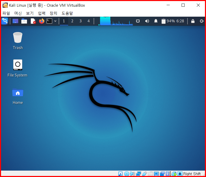Open the 입력 menu

tap(42, 13)
